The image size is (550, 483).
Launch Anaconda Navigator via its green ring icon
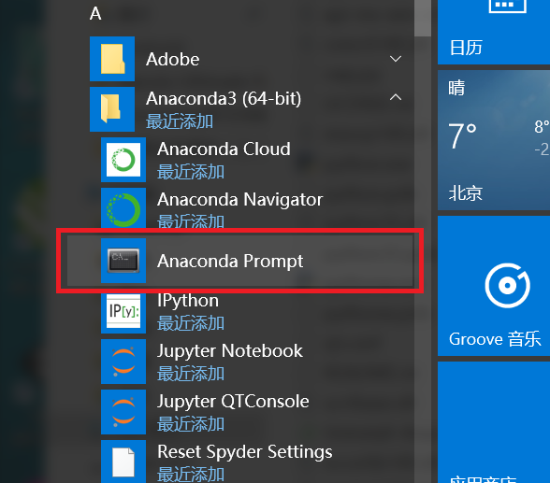[123, 209]
